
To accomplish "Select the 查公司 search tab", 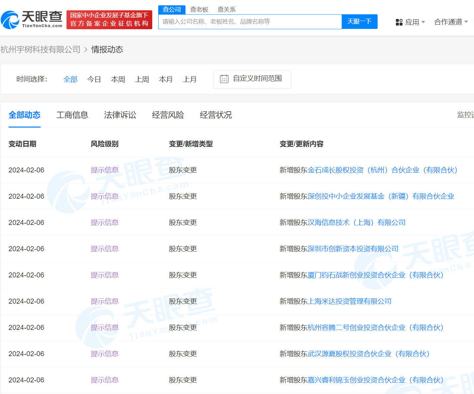I will [x=172, y=10].
